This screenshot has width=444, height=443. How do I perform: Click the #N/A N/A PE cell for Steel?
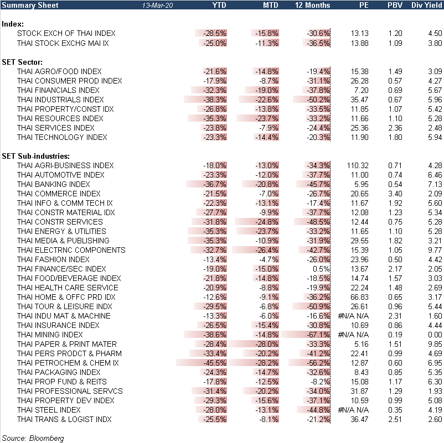[353, 410]
